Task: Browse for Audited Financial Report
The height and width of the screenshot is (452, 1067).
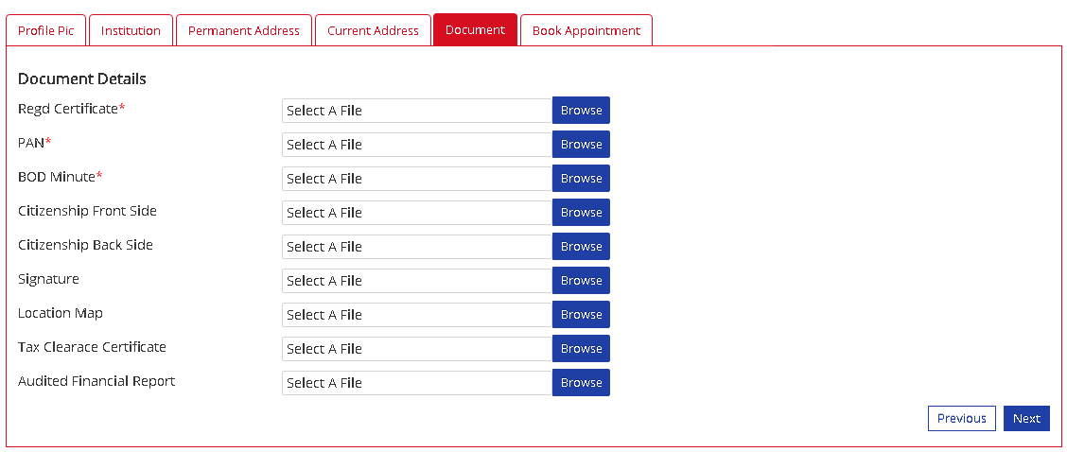Action: coord(581,383)
